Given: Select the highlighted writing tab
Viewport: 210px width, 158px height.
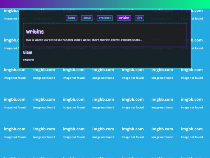Looking at the screenshot, I should pos(124,18).
